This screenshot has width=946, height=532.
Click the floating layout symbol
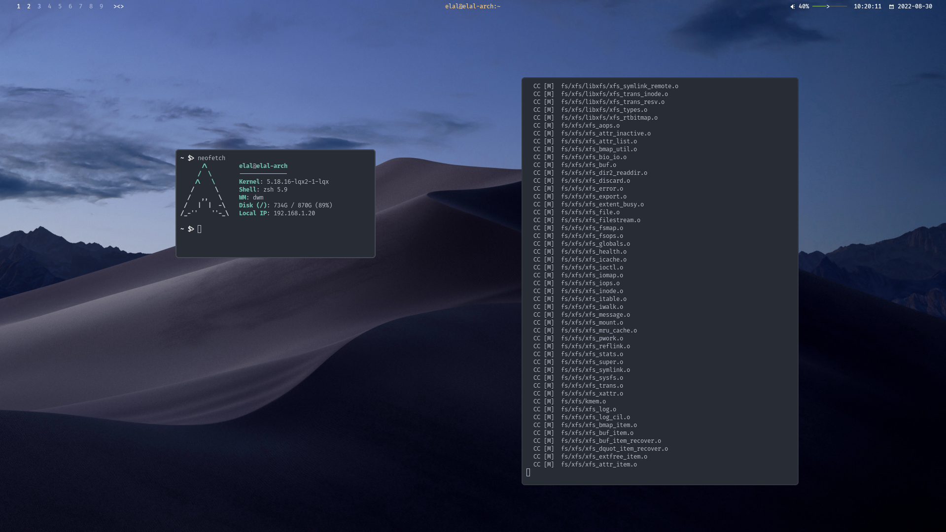118,6
